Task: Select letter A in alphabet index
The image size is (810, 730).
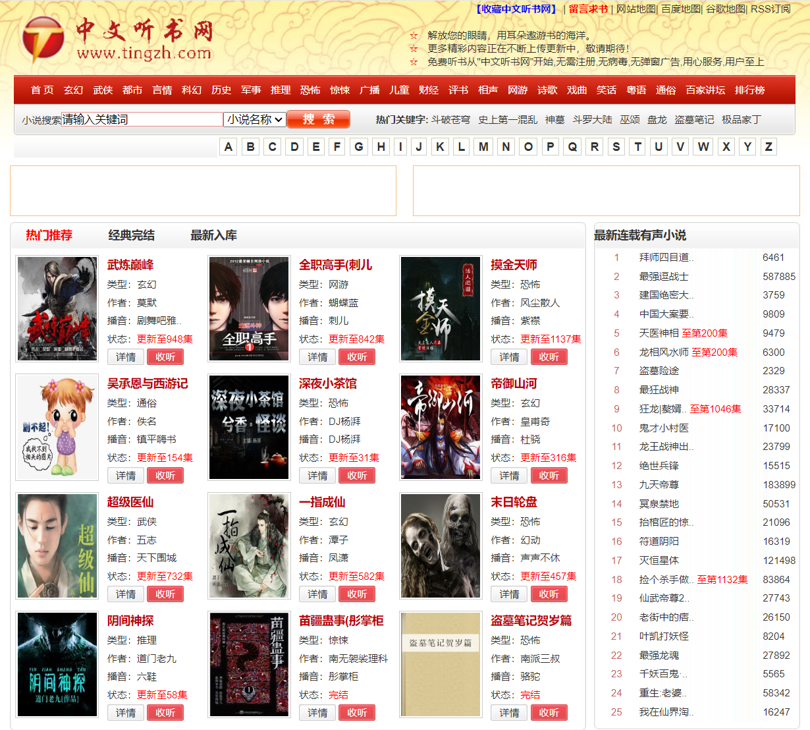Action: (229, 147)
